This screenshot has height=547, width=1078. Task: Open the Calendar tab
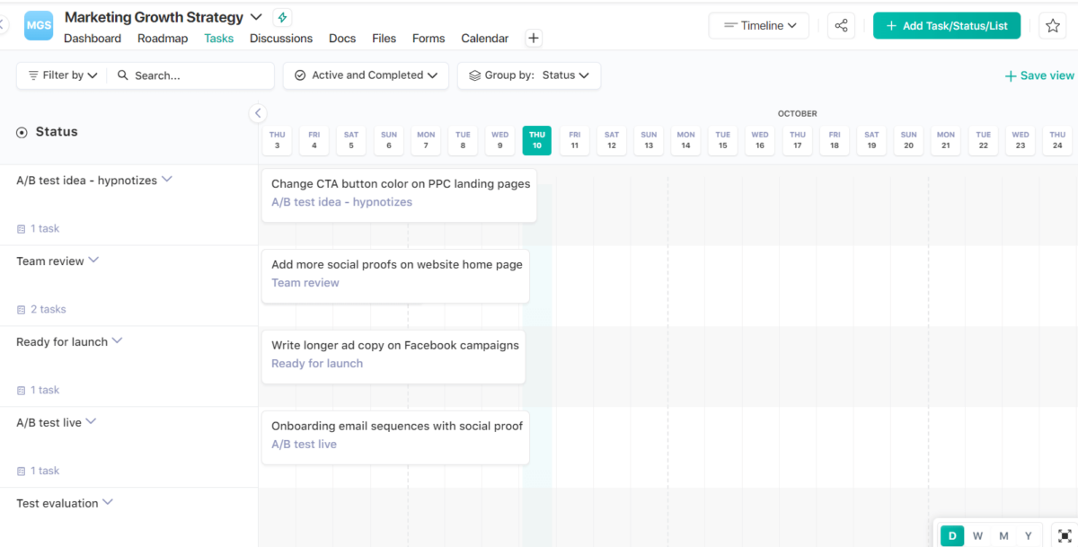point(484,38)
